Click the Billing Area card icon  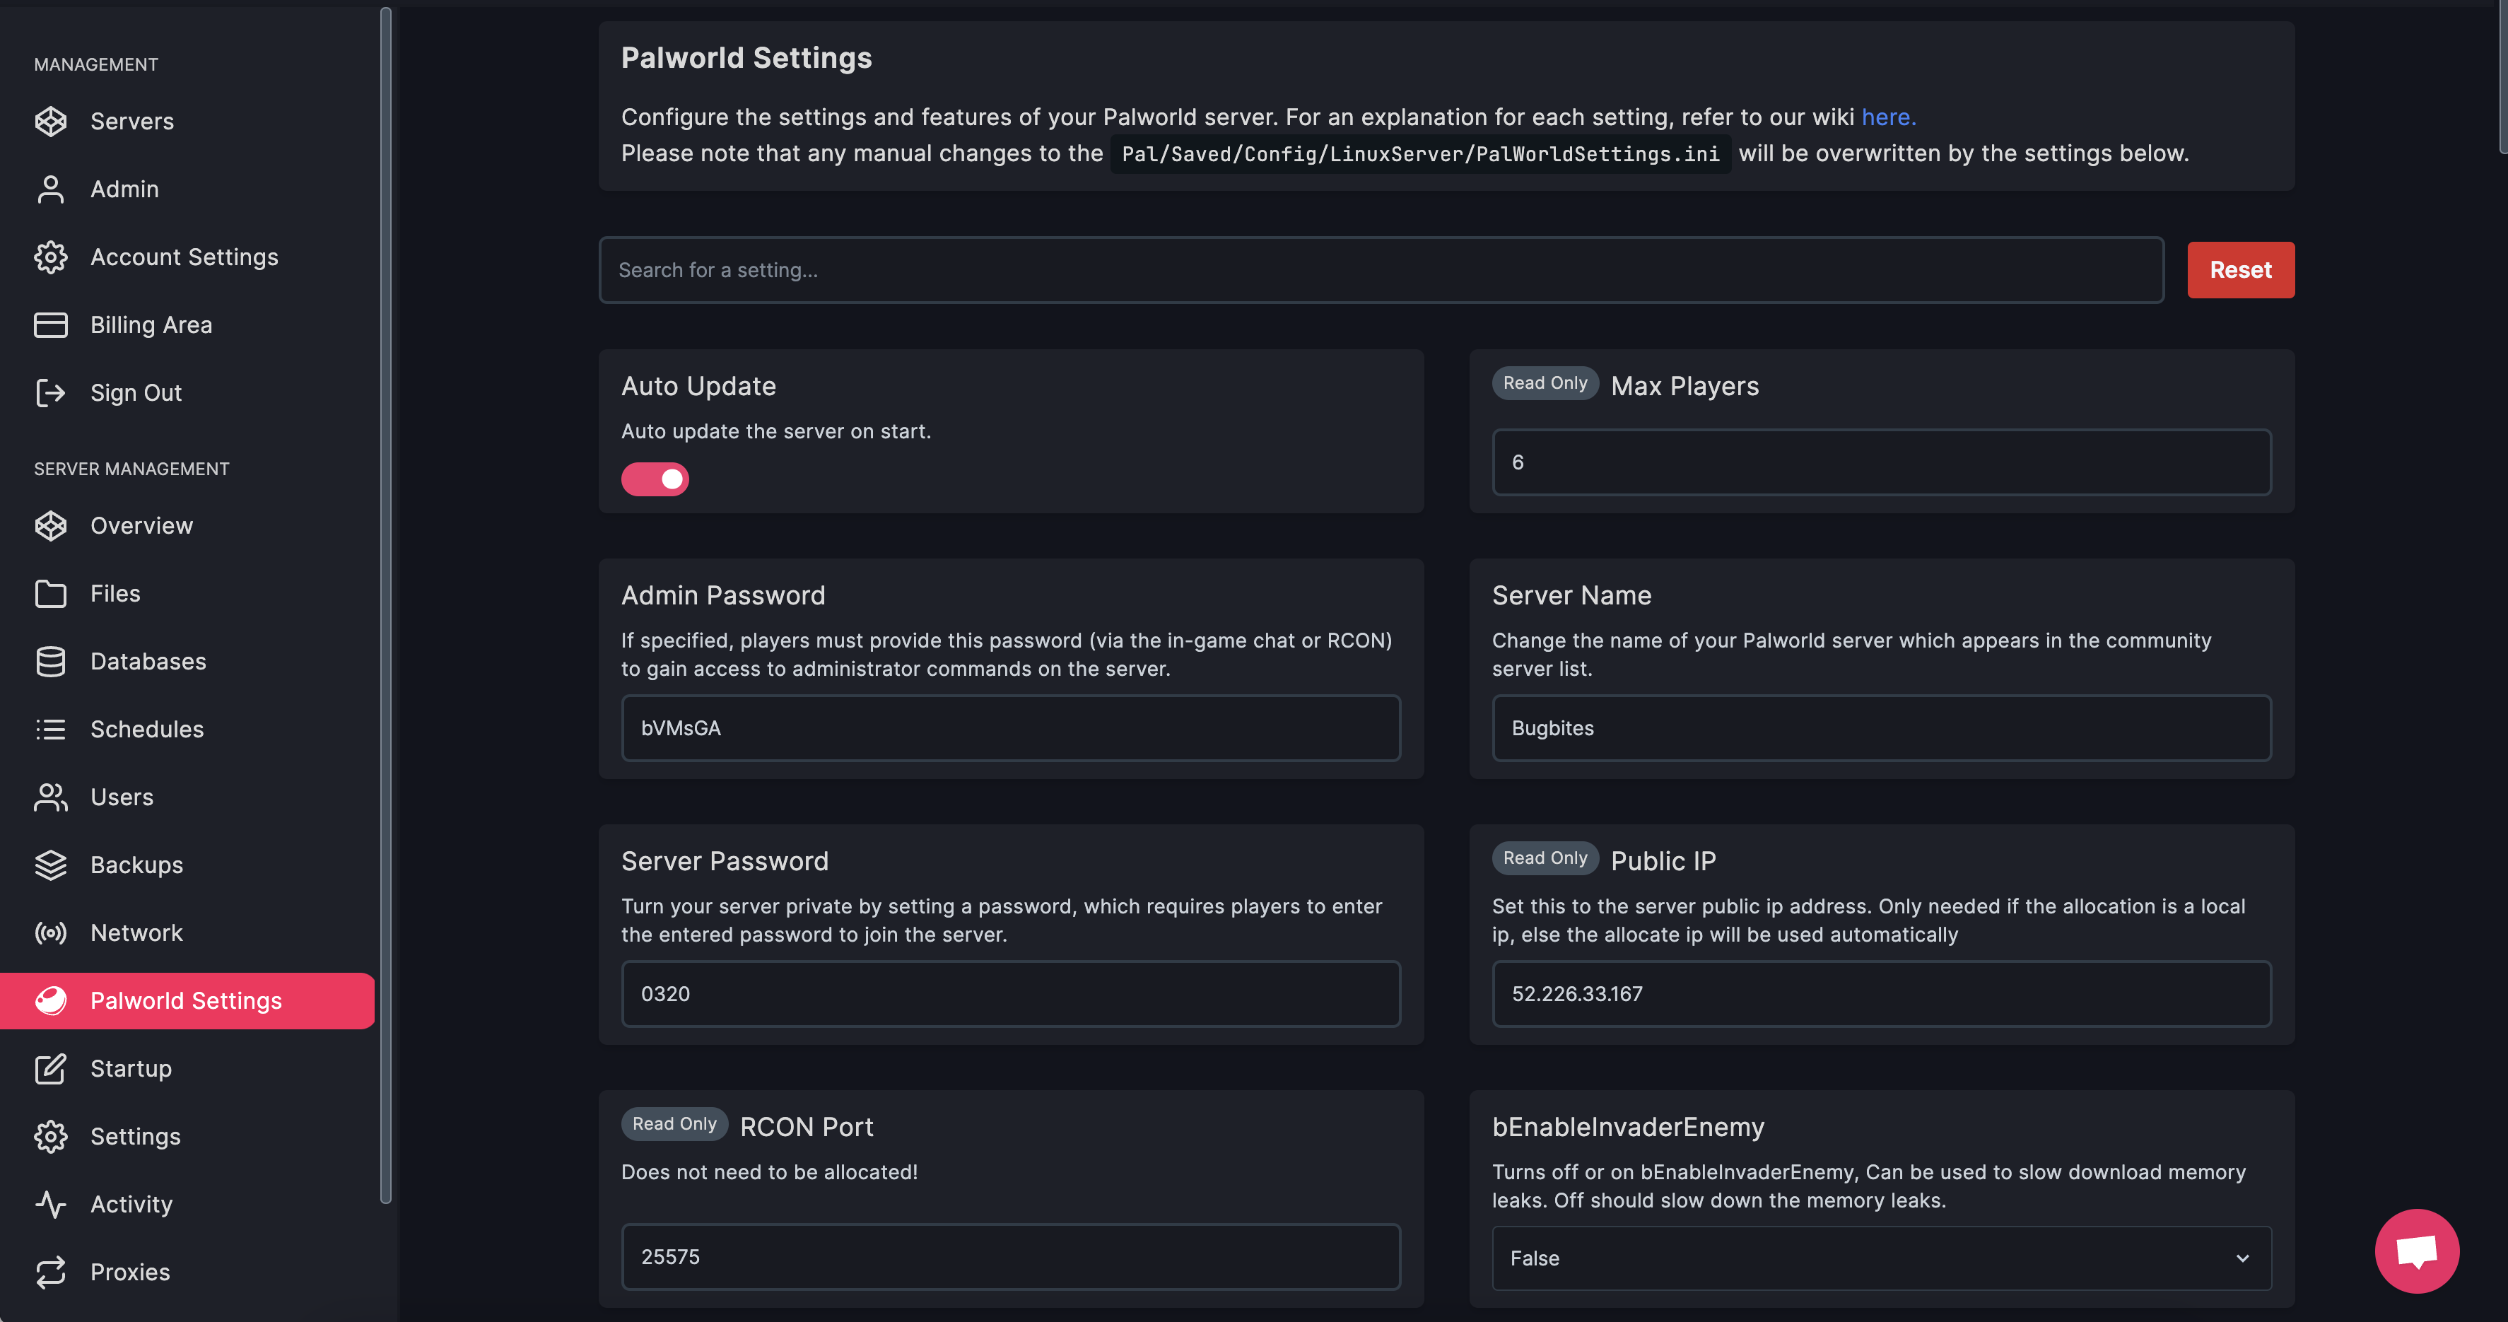point(51,325)
